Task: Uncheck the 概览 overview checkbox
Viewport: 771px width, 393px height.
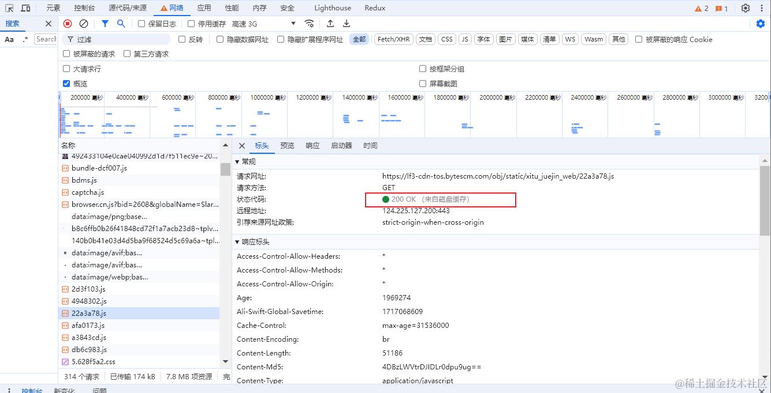Action: 66,84
